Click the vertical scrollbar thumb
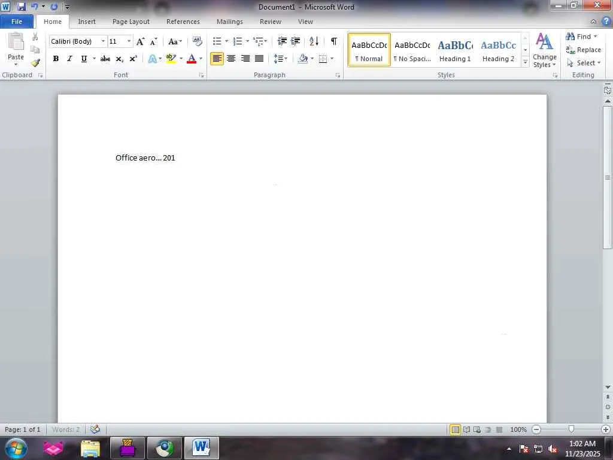 pyautogui.click(x=608, y=177)
